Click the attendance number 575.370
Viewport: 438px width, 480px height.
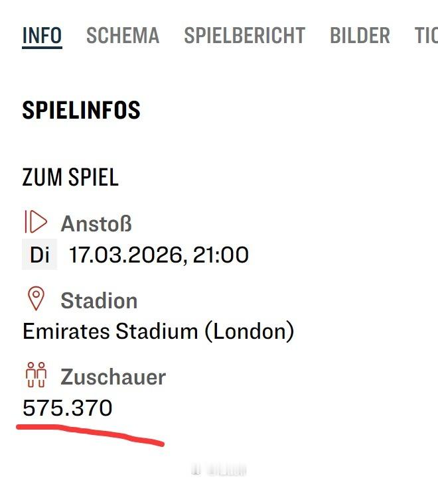point(68,408)
